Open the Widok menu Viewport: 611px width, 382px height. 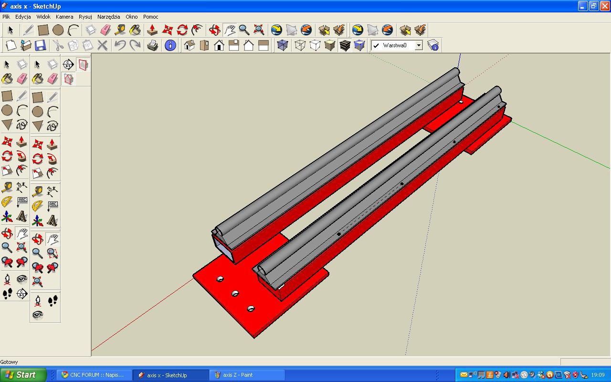pos(43,17)
